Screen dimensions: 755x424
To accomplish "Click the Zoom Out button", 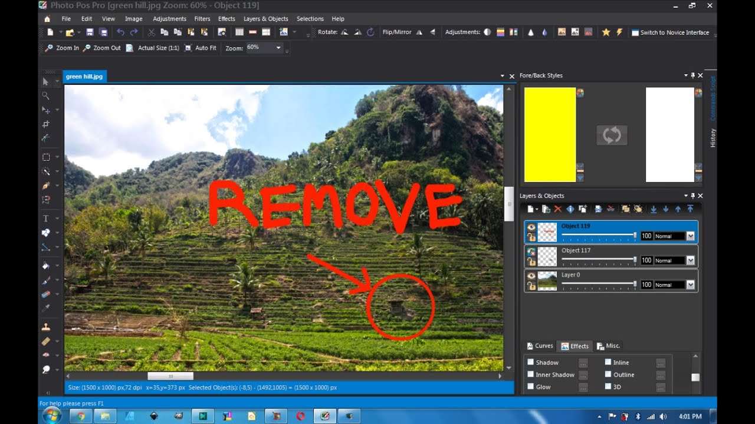I will point(101,48).
